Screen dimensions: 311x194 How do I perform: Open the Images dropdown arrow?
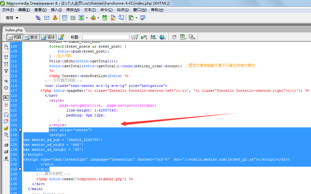point(87,18)
